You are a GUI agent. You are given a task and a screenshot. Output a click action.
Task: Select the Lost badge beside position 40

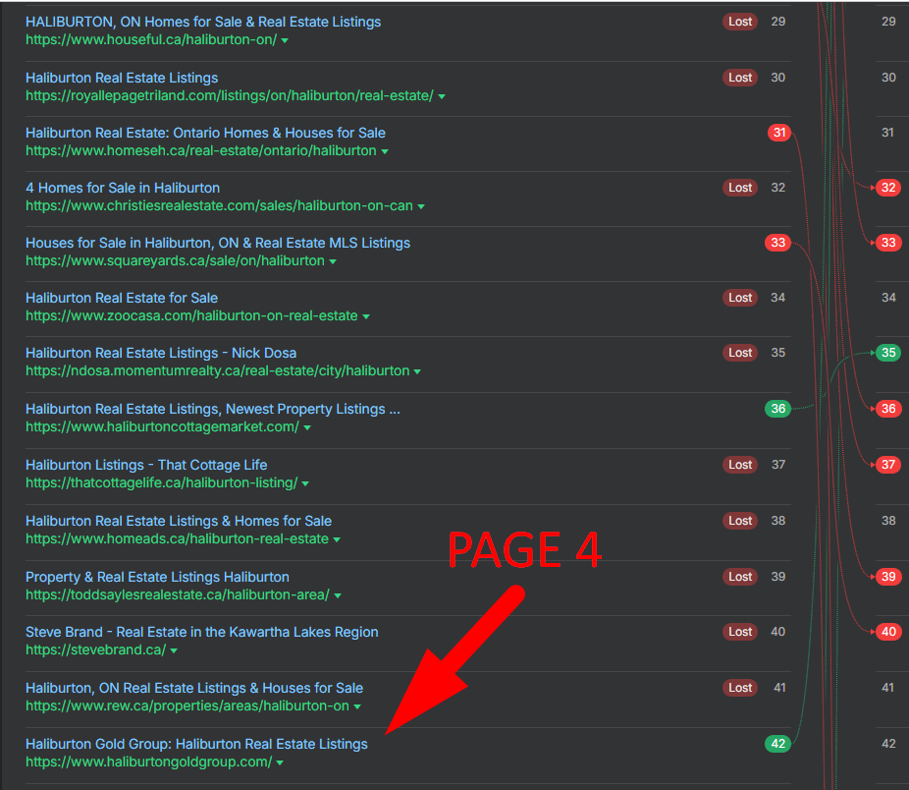pyautogui.click(x=740, y=632)
